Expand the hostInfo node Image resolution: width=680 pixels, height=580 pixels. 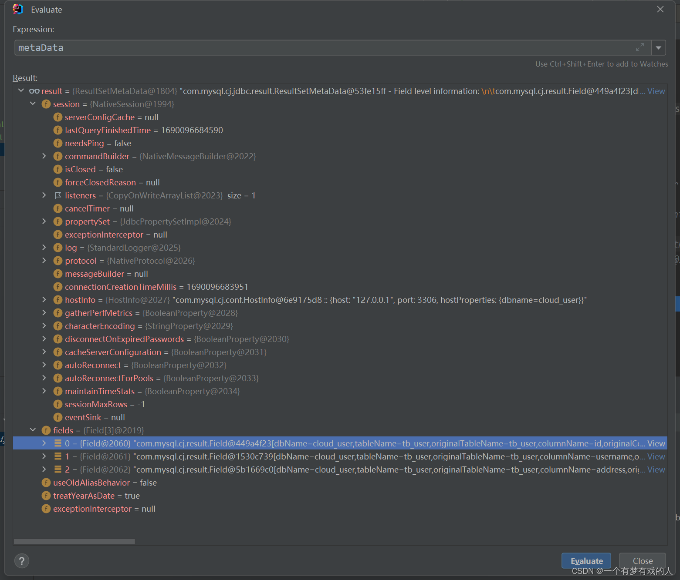(44, 299)
